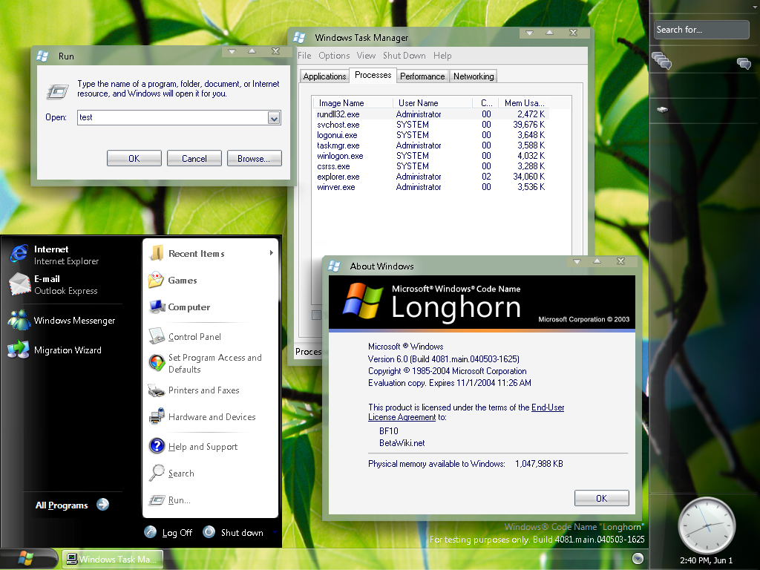Expand the Recent Items submenu
760x570 pixels.
(271, 254)
